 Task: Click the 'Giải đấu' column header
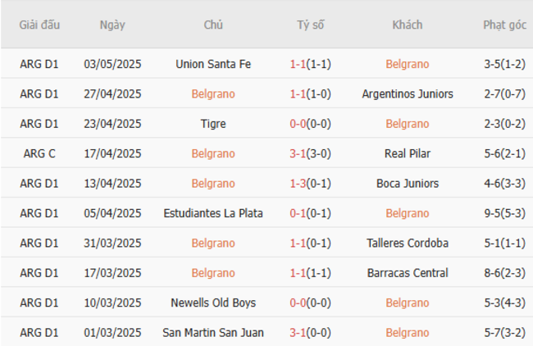tap(39, 25)
